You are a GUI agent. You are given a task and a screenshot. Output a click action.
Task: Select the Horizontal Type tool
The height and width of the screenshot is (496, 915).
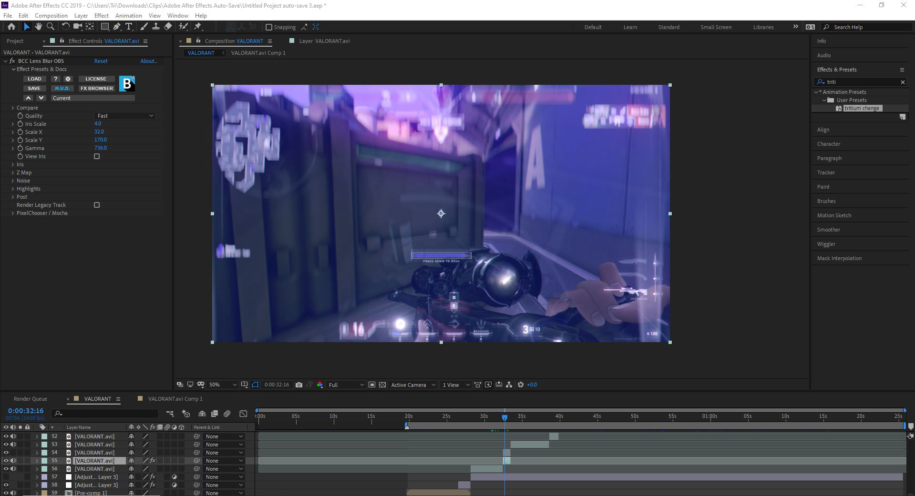[x=128, y=27]
